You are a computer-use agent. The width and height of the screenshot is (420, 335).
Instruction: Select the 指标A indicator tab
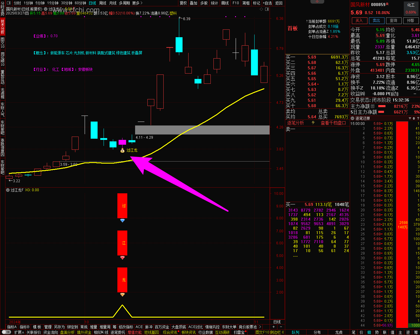12,327
